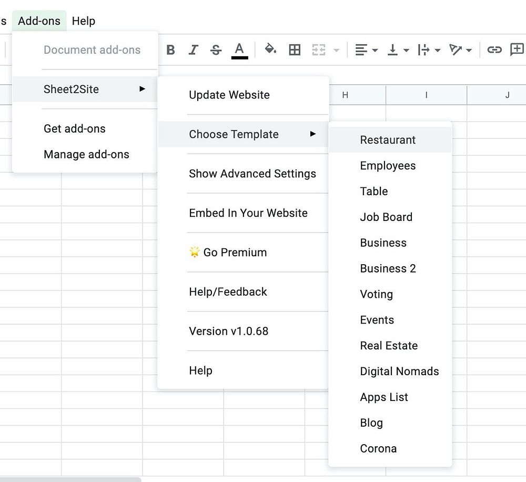
Task: Choose Manage add-ons
Action: click(85, 154)
